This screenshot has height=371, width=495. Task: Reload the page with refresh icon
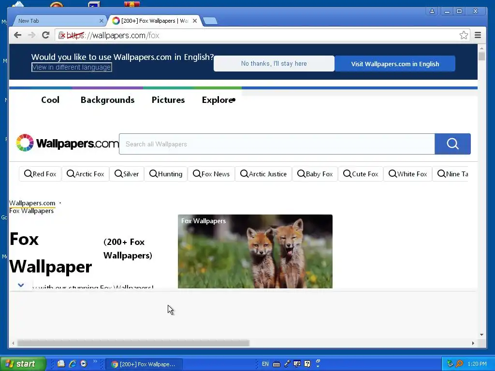click(x=46, y=35)
